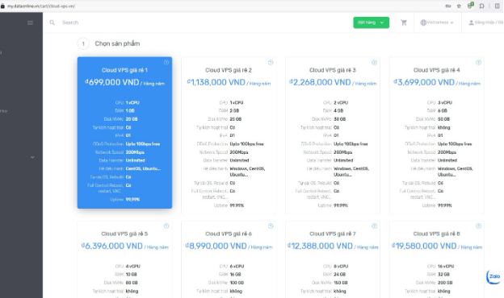Open the shopping cart icon

[x=404, y=23]
